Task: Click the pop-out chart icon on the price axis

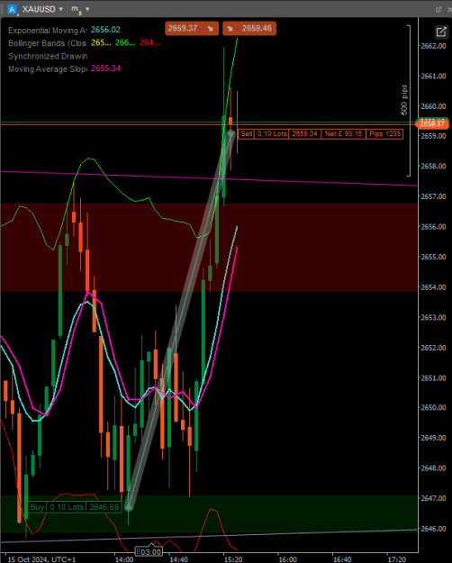Action: point(440,32)
